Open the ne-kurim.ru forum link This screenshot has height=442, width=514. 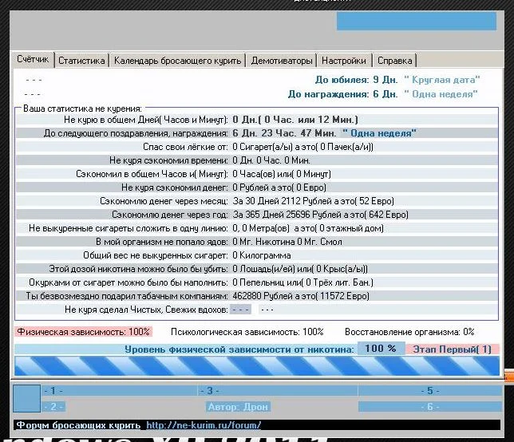[x=204, y=425]
